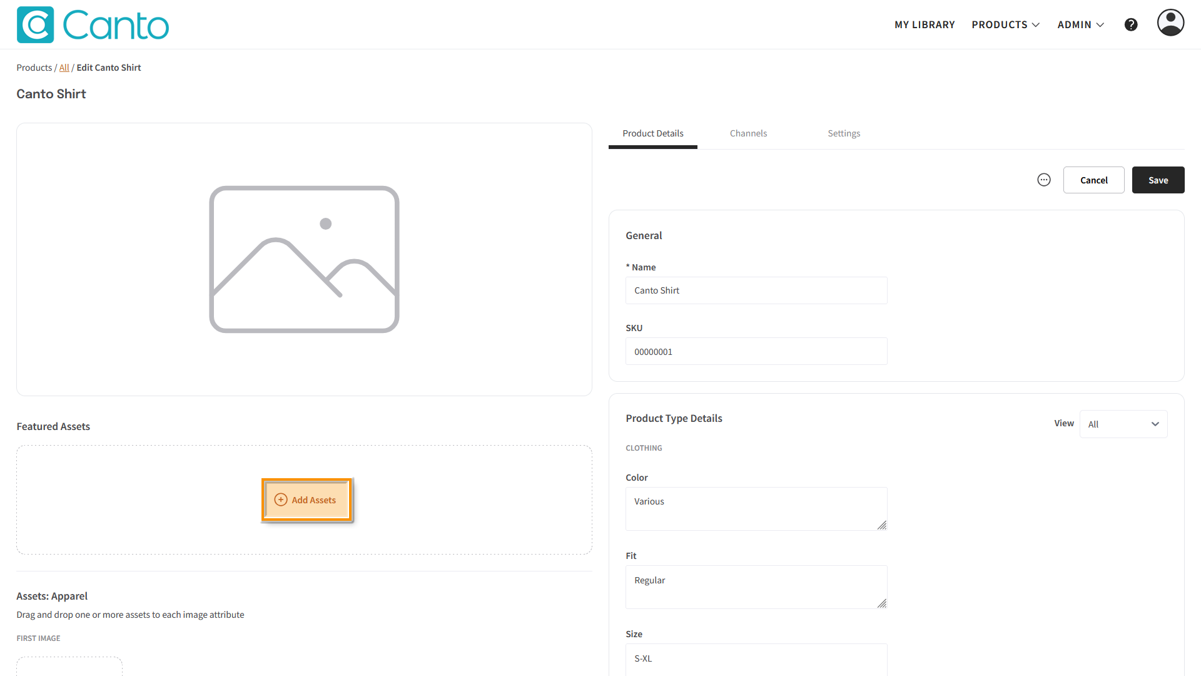This screenshot has width=1201, height=676.
Task: Switch to the Product Details tab
Action: pyautogui.click(x=652, y=133)
